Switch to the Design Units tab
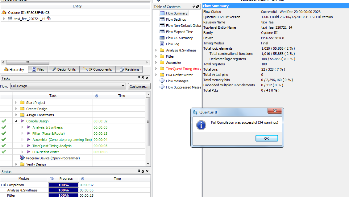Screen dimensions: 349x197 pyautogui.click(x=64, y=69)
